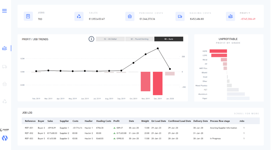Click the MRF Film grade label

203,68
